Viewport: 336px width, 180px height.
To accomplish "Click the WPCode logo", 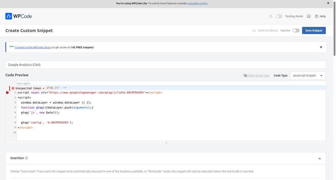I will point(19,16).
